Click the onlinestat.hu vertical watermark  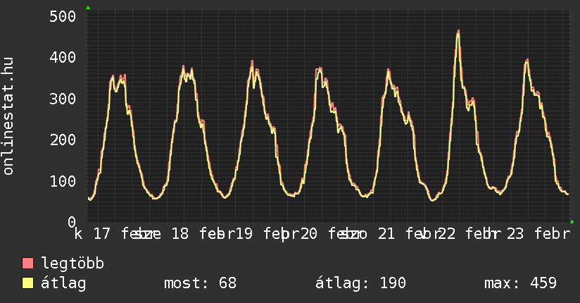9,116
